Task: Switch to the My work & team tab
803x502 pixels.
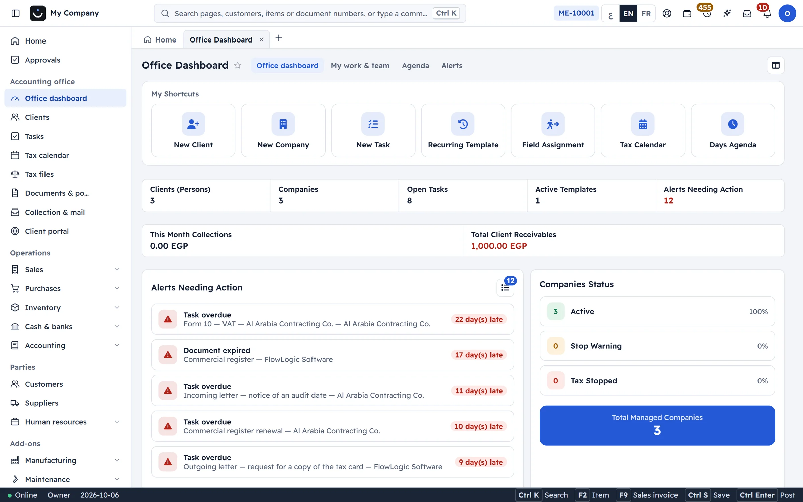Action: pyautogui.click(x=360, y=66)
